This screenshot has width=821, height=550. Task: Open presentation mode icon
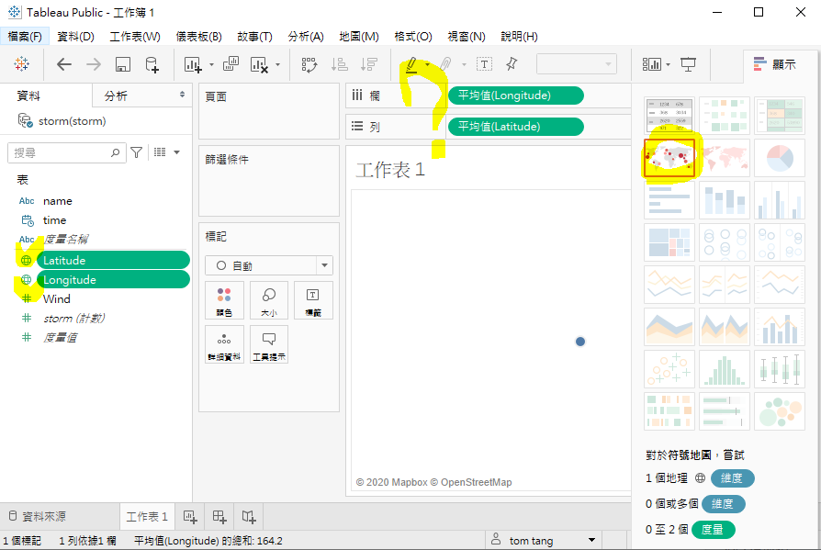[688, 64]
